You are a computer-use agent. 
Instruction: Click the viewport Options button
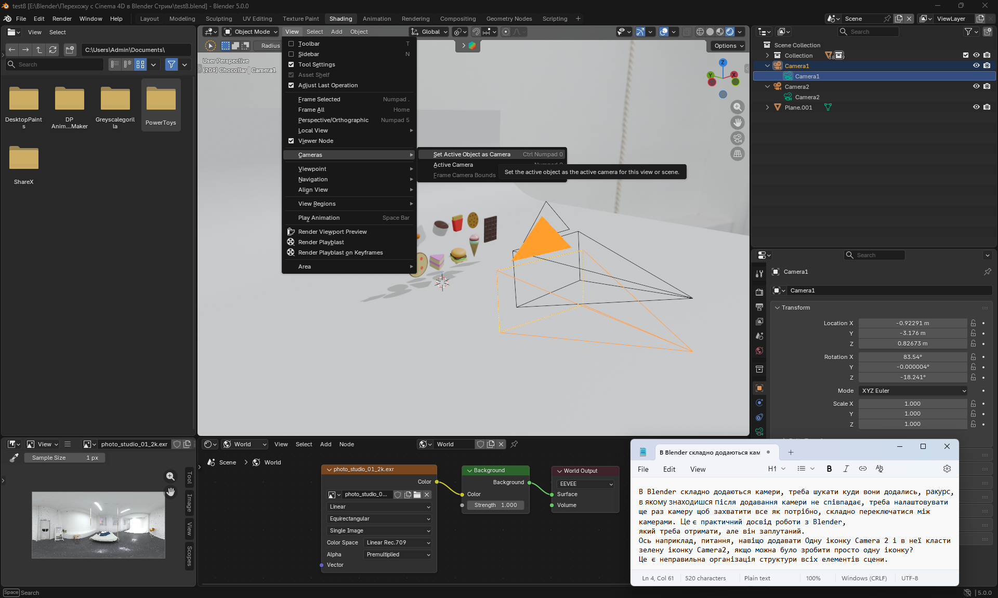pos(728,46)
